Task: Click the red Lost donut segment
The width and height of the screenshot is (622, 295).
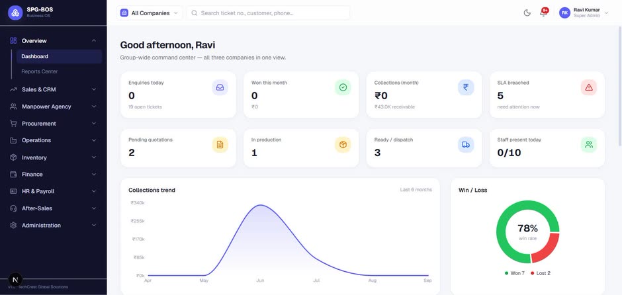Action: pos(547,249)
